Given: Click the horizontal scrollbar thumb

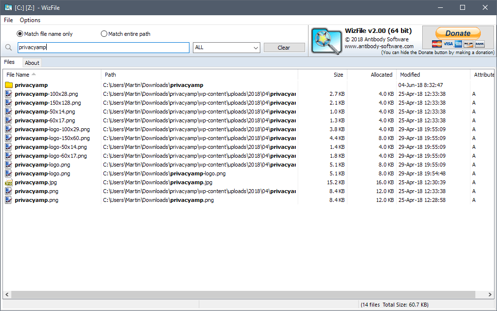Looking at the screenshot, I should 243,295.
